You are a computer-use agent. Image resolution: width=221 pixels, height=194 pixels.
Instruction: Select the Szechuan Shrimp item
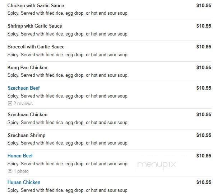(x=26, y=136)
